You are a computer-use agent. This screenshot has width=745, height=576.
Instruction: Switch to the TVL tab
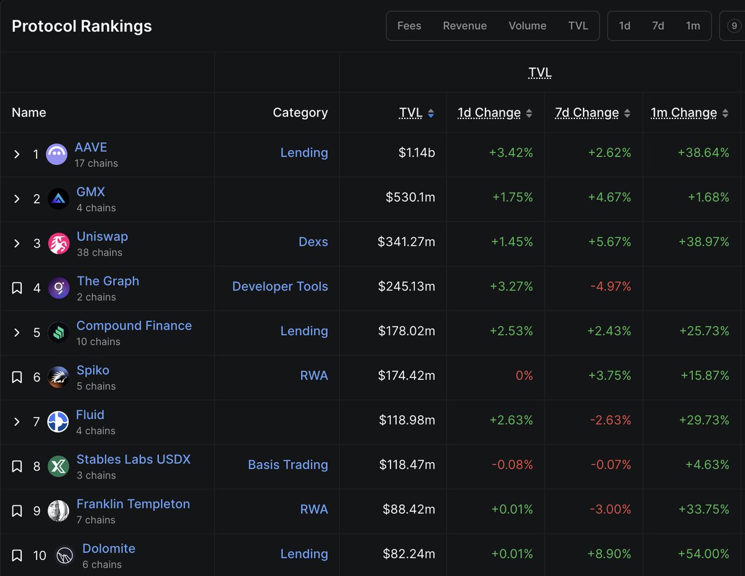point(578,26)
